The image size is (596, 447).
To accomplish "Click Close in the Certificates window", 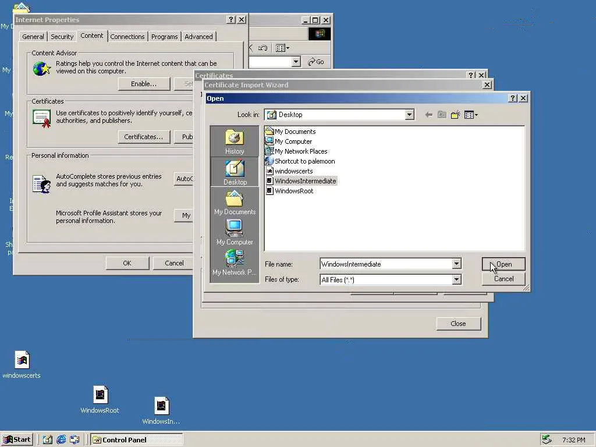I will [459, 324].
